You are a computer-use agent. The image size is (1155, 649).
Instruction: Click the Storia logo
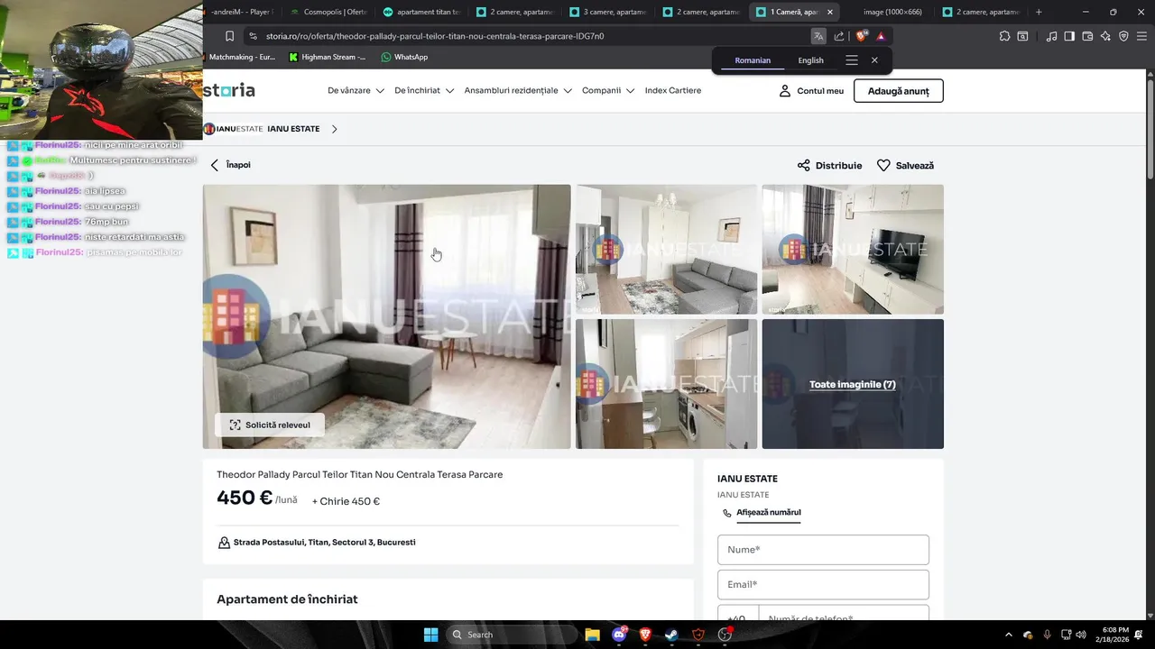229,90
